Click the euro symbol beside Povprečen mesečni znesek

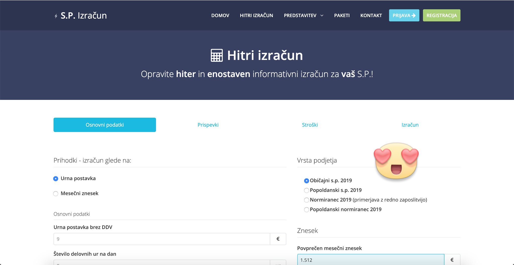(x=452, y=260)
